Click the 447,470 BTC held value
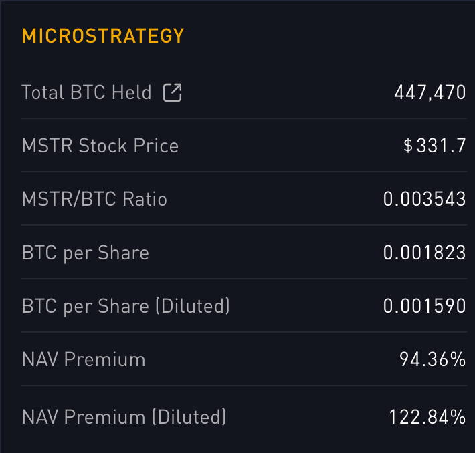Image resolution: width=475 pixels, height=453 pixels. pos(430,92)
